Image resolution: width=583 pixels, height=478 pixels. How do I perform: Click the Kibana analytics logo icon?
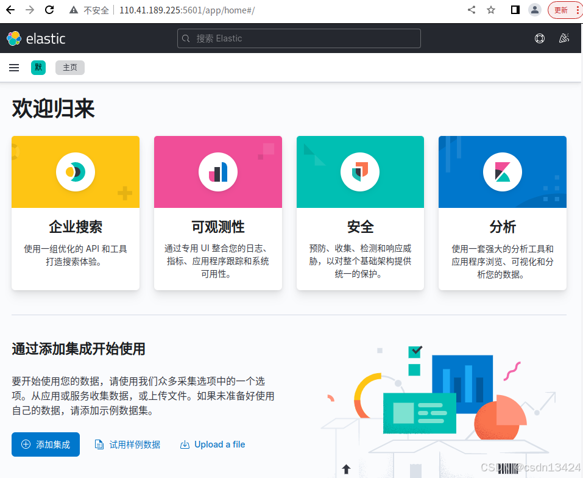tap(503, 172)
